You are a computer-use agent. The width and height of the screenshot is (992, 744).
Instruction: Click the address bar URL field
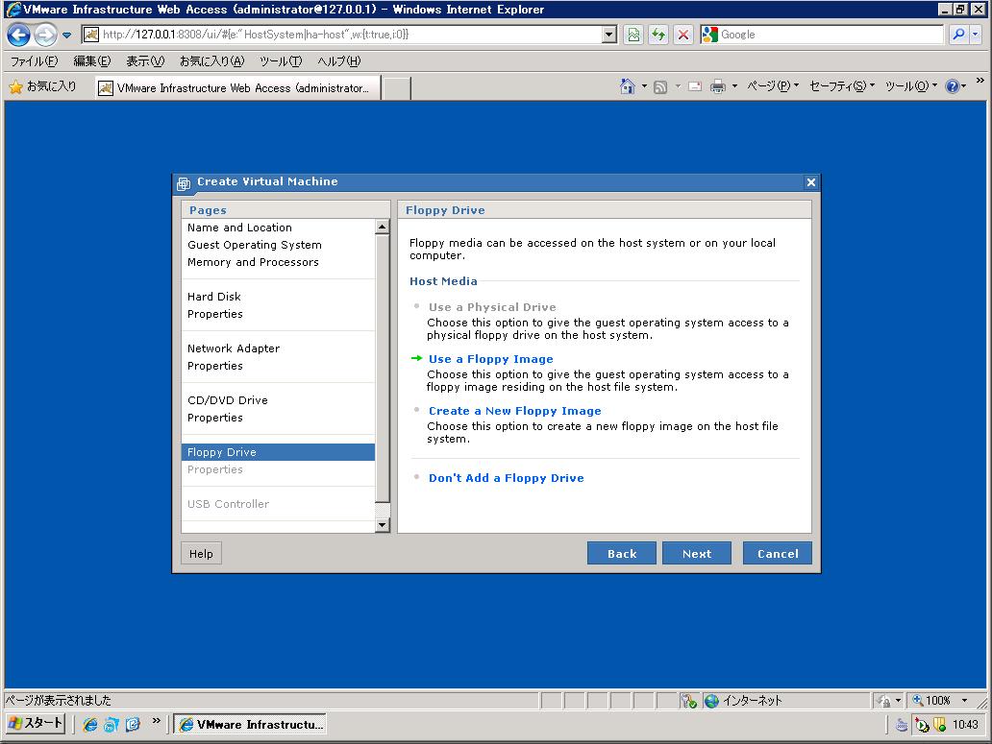(x=341, y=35)
